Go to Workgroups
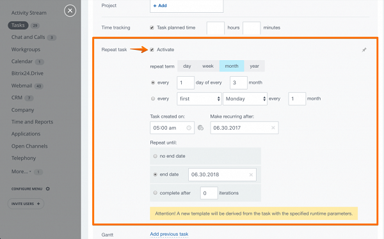This screenshot has width=384, height=239. (26, 49)
